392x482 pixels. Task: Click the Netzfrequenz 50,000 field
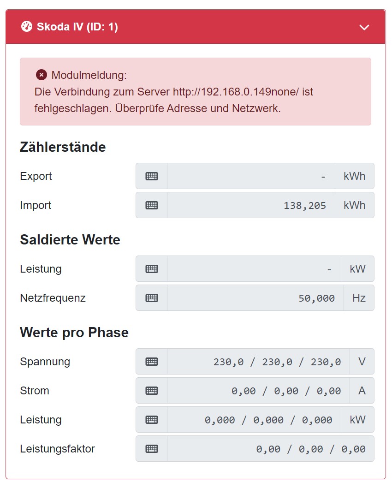coord(255,298)
